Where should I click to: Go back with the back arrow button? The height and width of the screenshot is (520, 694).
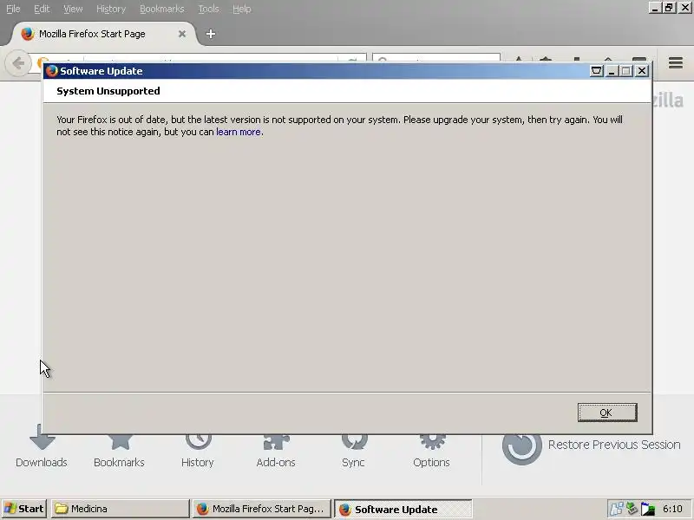[18, 63]
